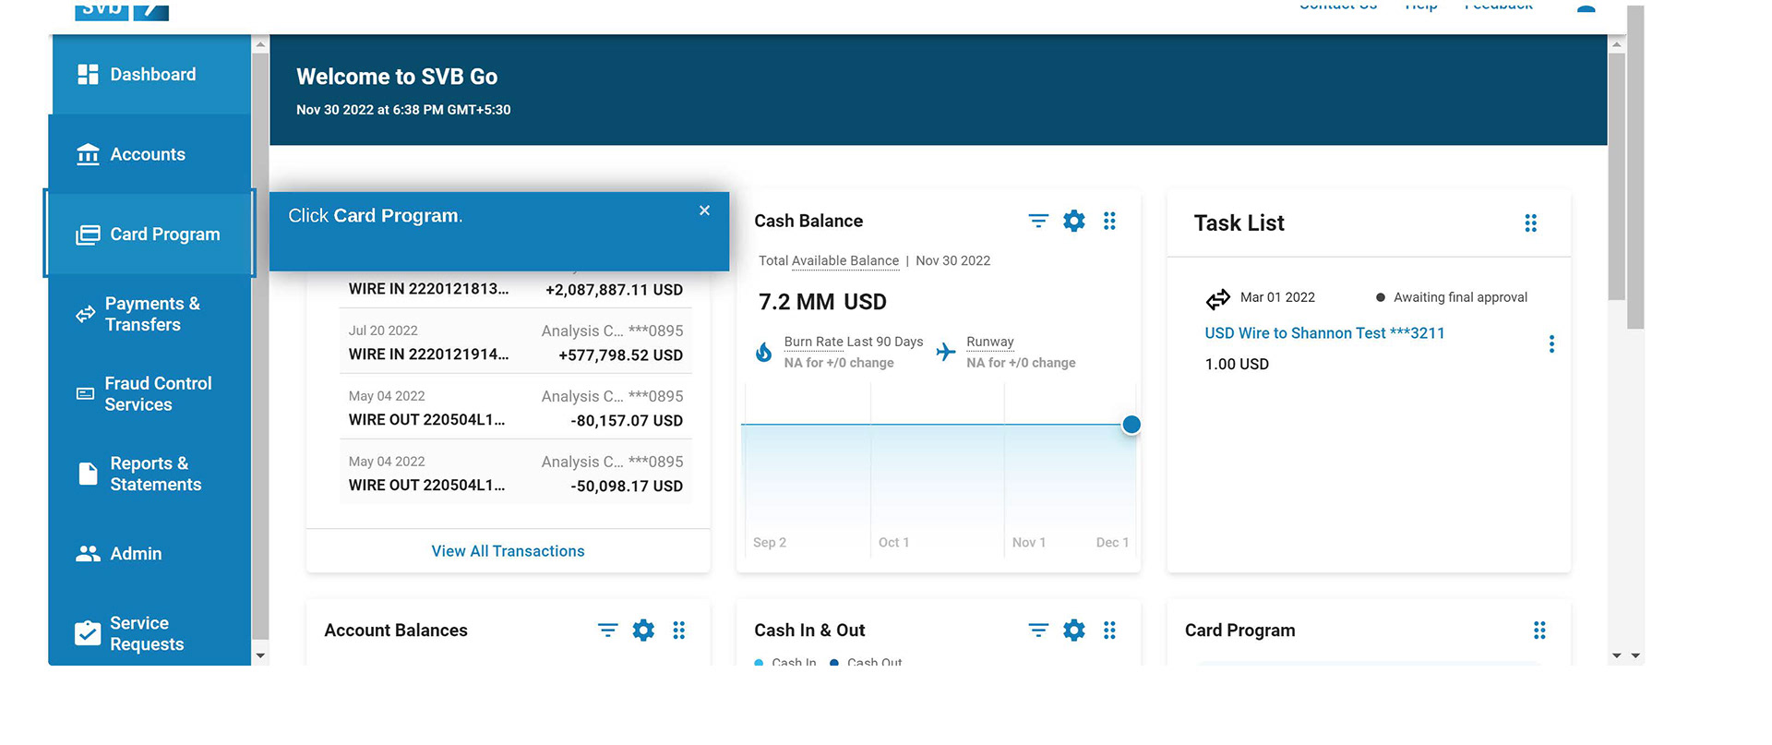1772x745 pixels.
Task: Select Fraud Control Services
Action: click(x=150, y=393)
